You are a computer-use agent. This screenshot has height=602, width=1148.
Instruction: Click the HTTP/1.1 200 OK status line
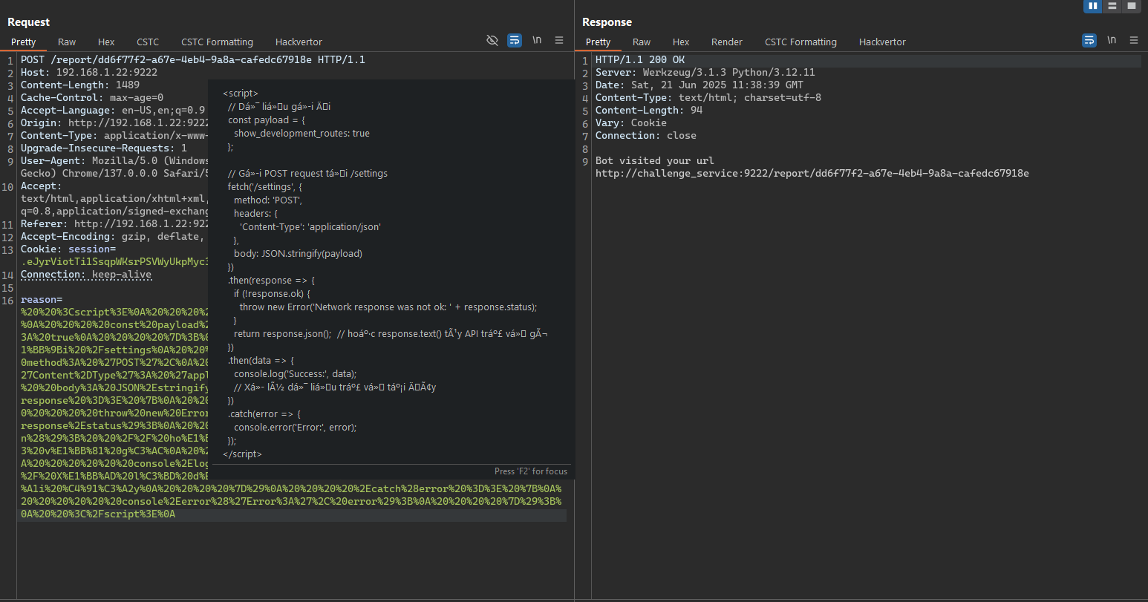pos(640,59)
